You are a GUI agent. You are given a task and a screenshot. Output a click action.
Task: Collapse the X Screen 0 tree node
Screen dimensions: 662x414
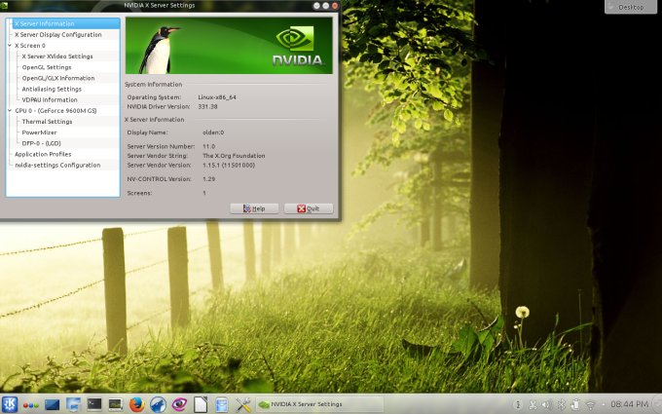tap(10, 45)
